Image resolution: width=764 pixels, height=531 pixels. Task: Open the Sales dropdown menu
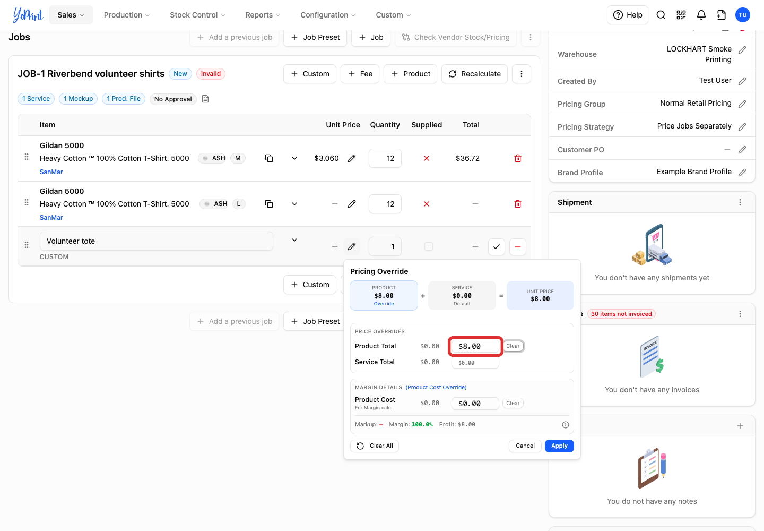coord(71,15)
